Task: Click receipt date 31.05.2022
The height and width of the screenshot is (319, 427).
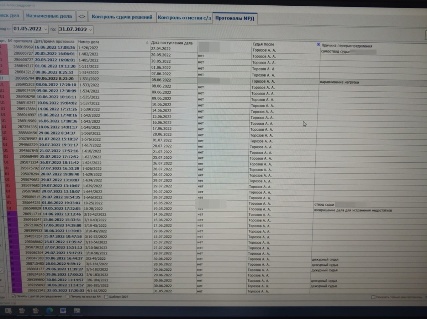Action: click(163, 291)
